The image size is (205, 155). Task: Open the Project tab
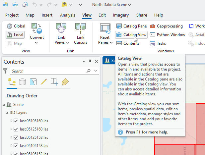[x=12, y=15]
